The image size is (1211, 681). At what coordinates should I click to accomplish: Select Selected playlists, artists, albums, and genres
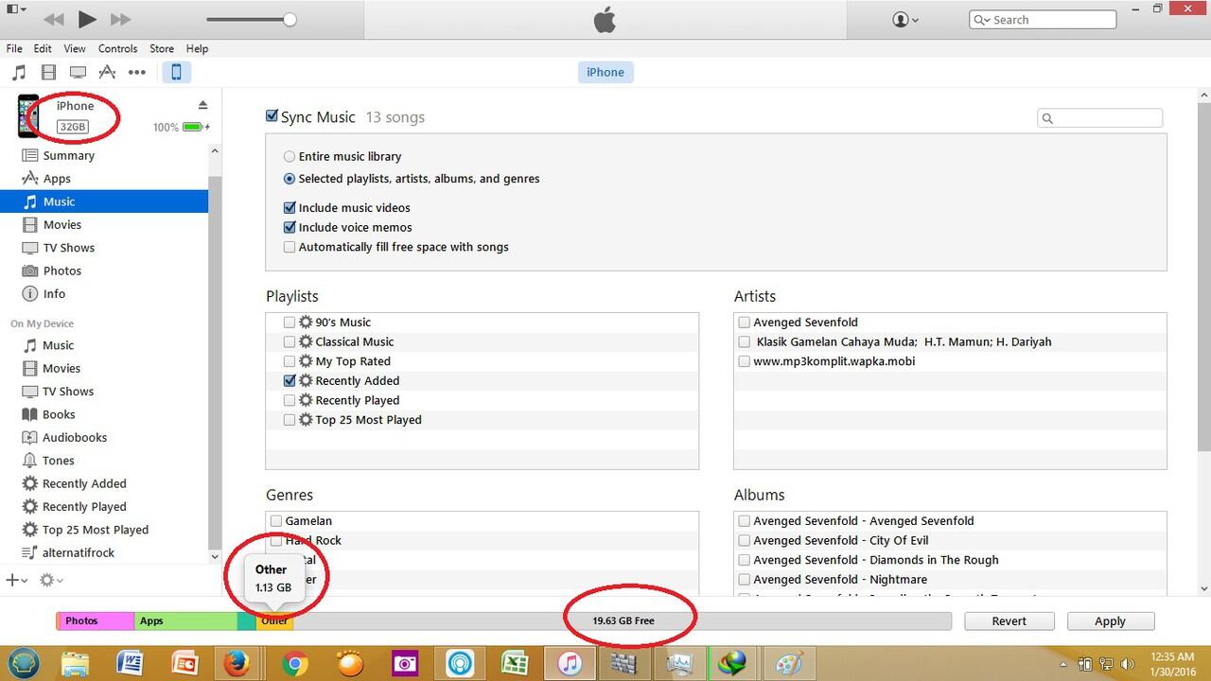click(x=290, y=179)
